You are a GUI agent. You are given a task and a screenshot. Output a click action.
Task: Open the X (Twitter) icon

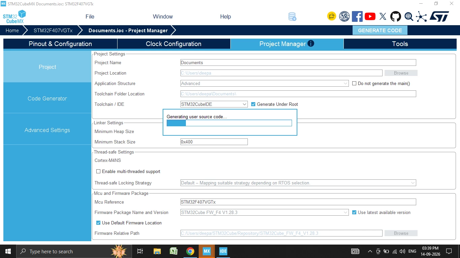[x=383, y=16]
